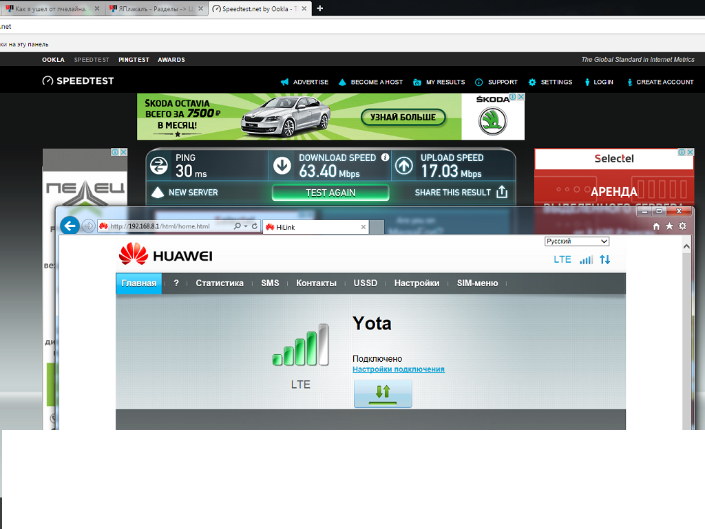Screen dimensions: 705x529
Task: Click the Create Account person icon
Action: click(630, 82)
